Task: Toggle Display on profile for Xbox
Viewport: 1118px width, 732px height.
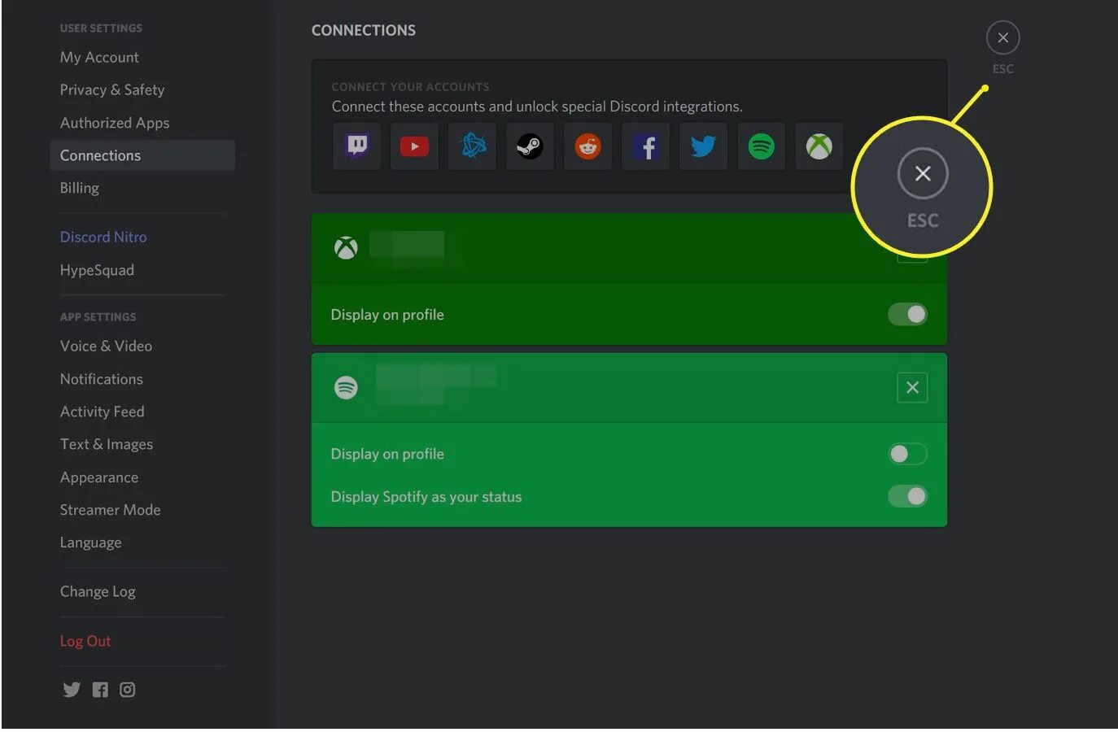Action: [907, 314]
